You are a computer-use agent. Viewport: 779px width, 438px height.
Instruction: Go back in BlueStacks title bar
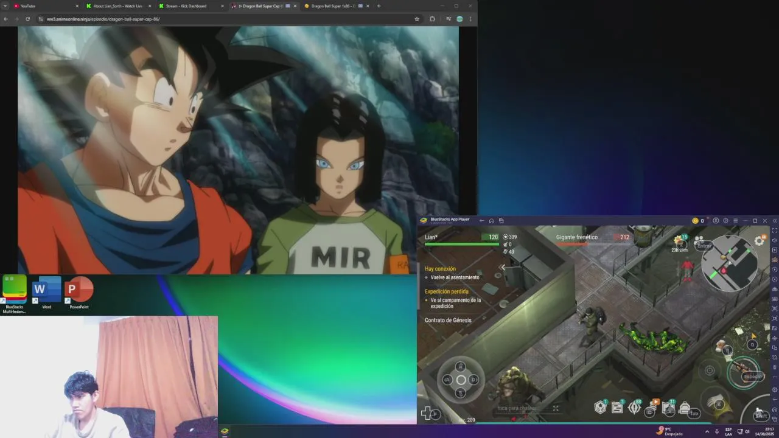pos(481,221)
